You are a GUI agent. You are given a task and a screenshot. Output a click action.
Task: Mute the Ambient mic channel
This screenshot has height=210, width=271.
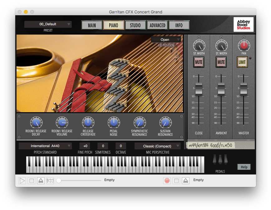pos(221,62)
